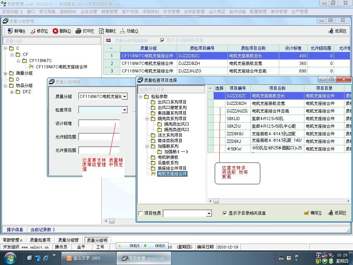Toggle 显示子分组相关信息 checkbox
This screenshot has height=265, width=353.
click(162, 40)
